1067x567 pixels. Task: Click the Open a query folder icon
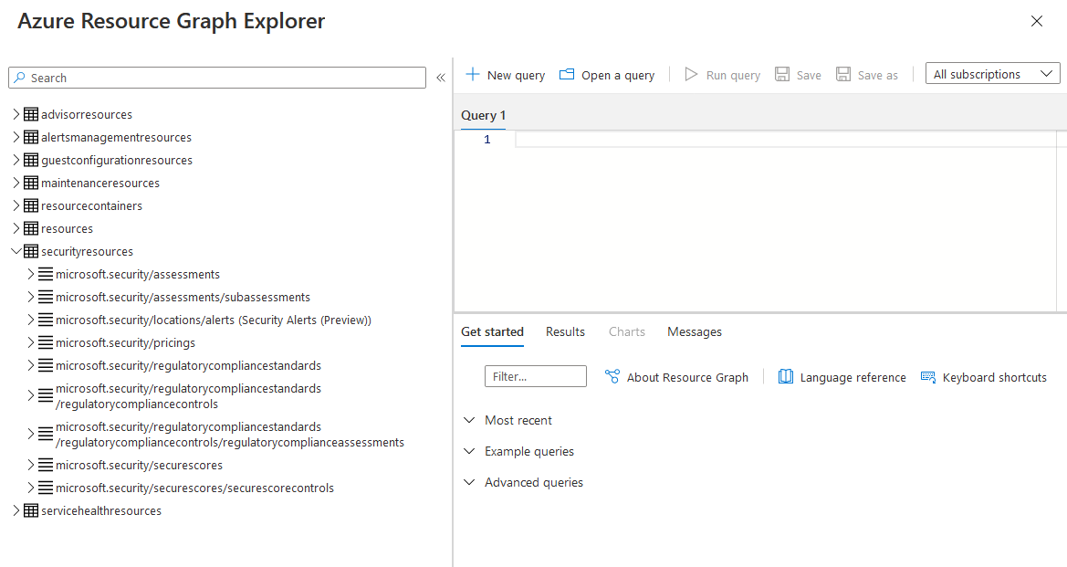point(567,74)
